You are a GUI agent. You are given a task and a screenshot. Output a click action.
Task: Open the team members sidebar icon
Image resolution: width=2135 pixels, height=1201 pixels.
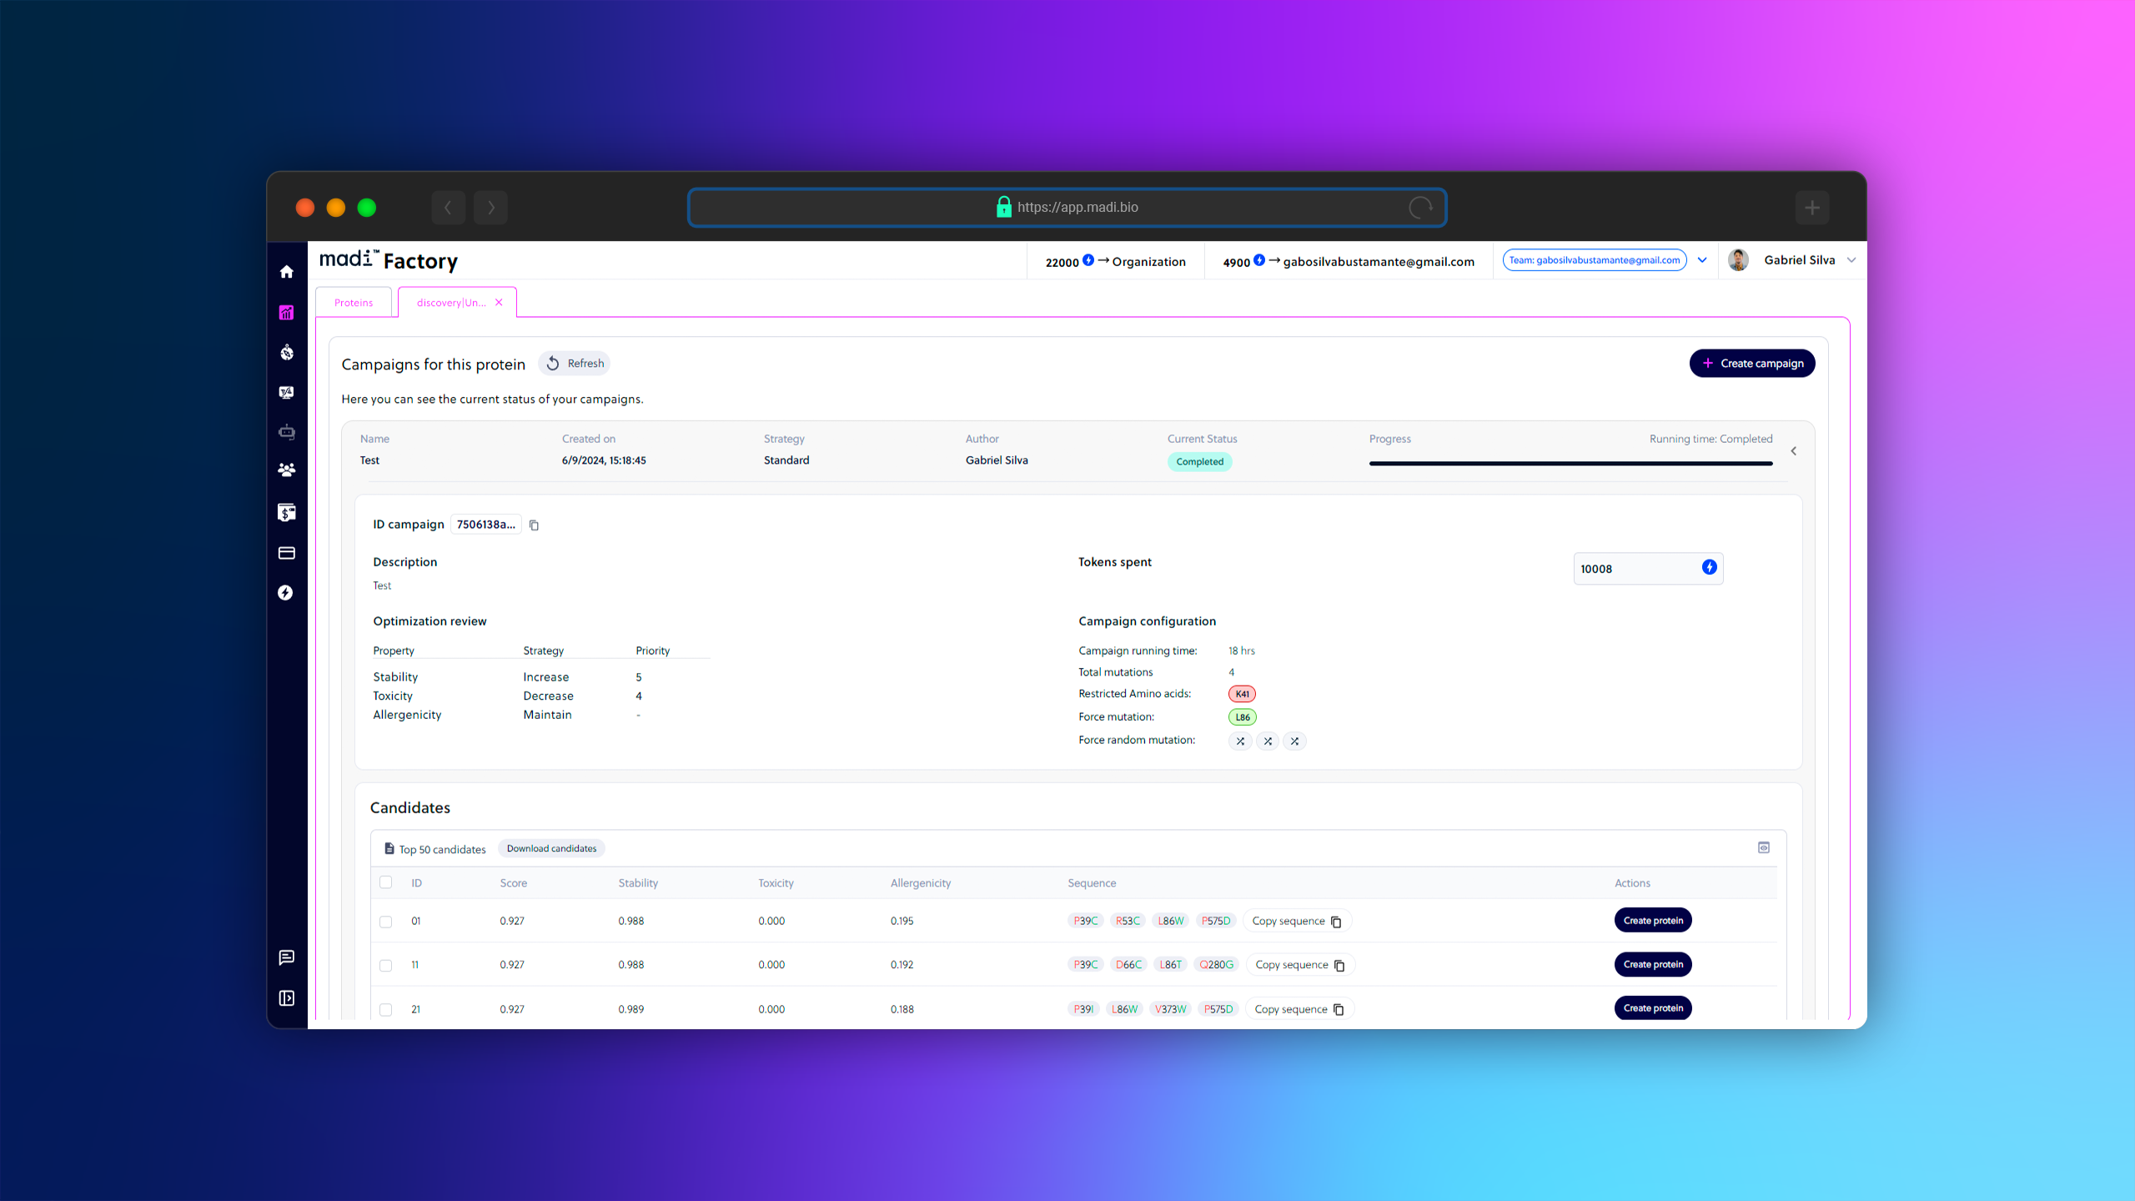[286, 470]
